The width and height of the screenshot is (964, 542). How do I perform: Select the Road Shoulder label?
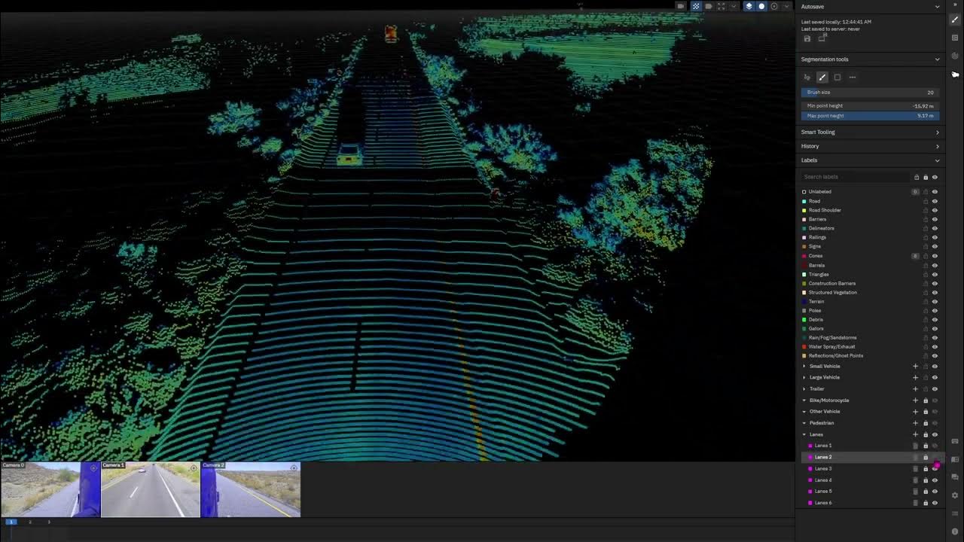pos(825,210)
